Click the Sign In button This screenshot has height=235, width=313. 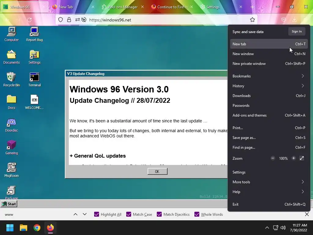(296, 32)
